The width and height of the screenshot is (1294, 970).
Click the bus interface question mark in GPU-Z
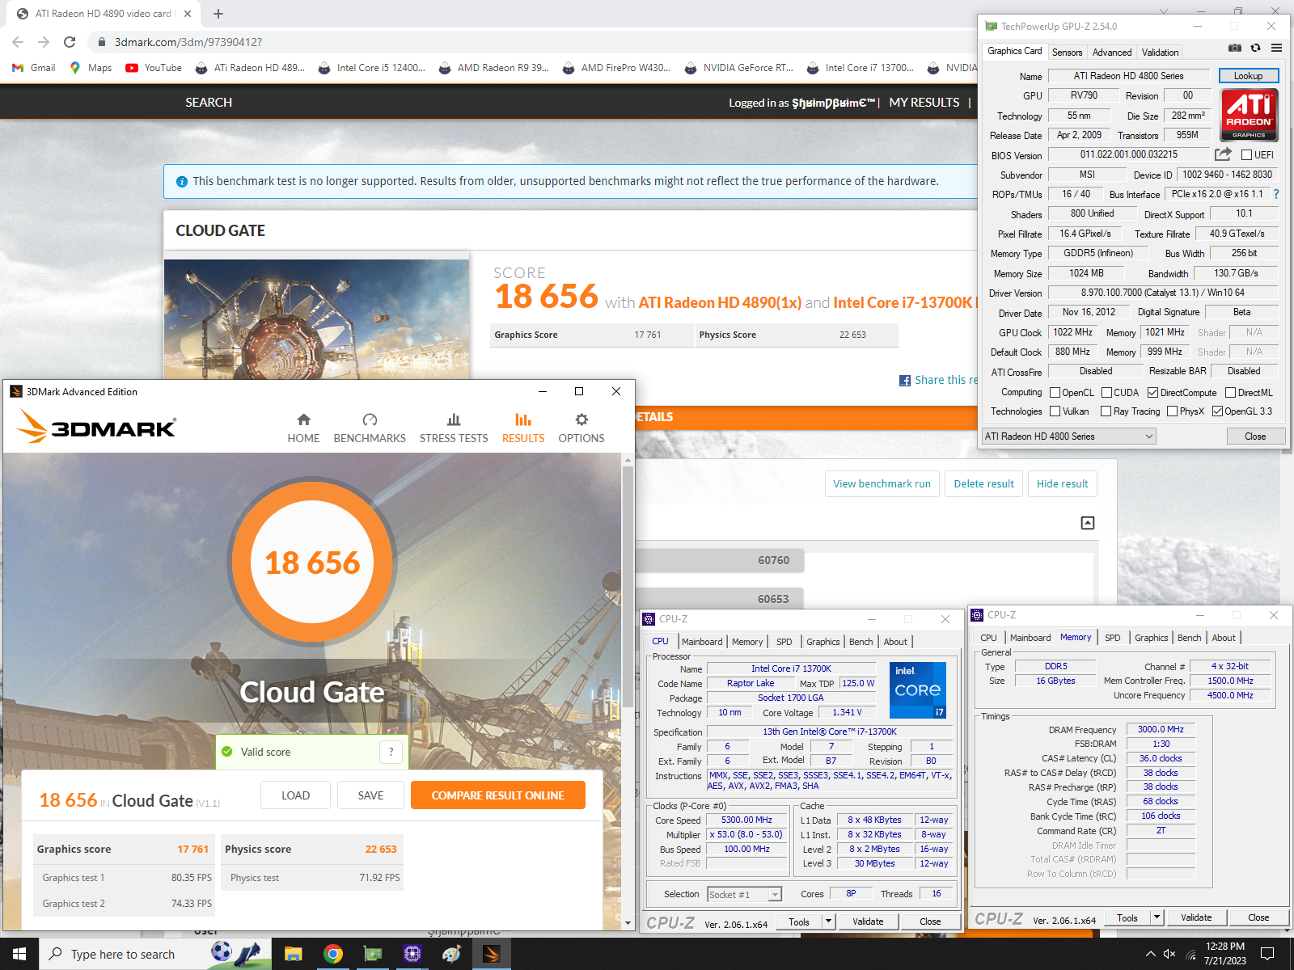[x=1276, y=194]
